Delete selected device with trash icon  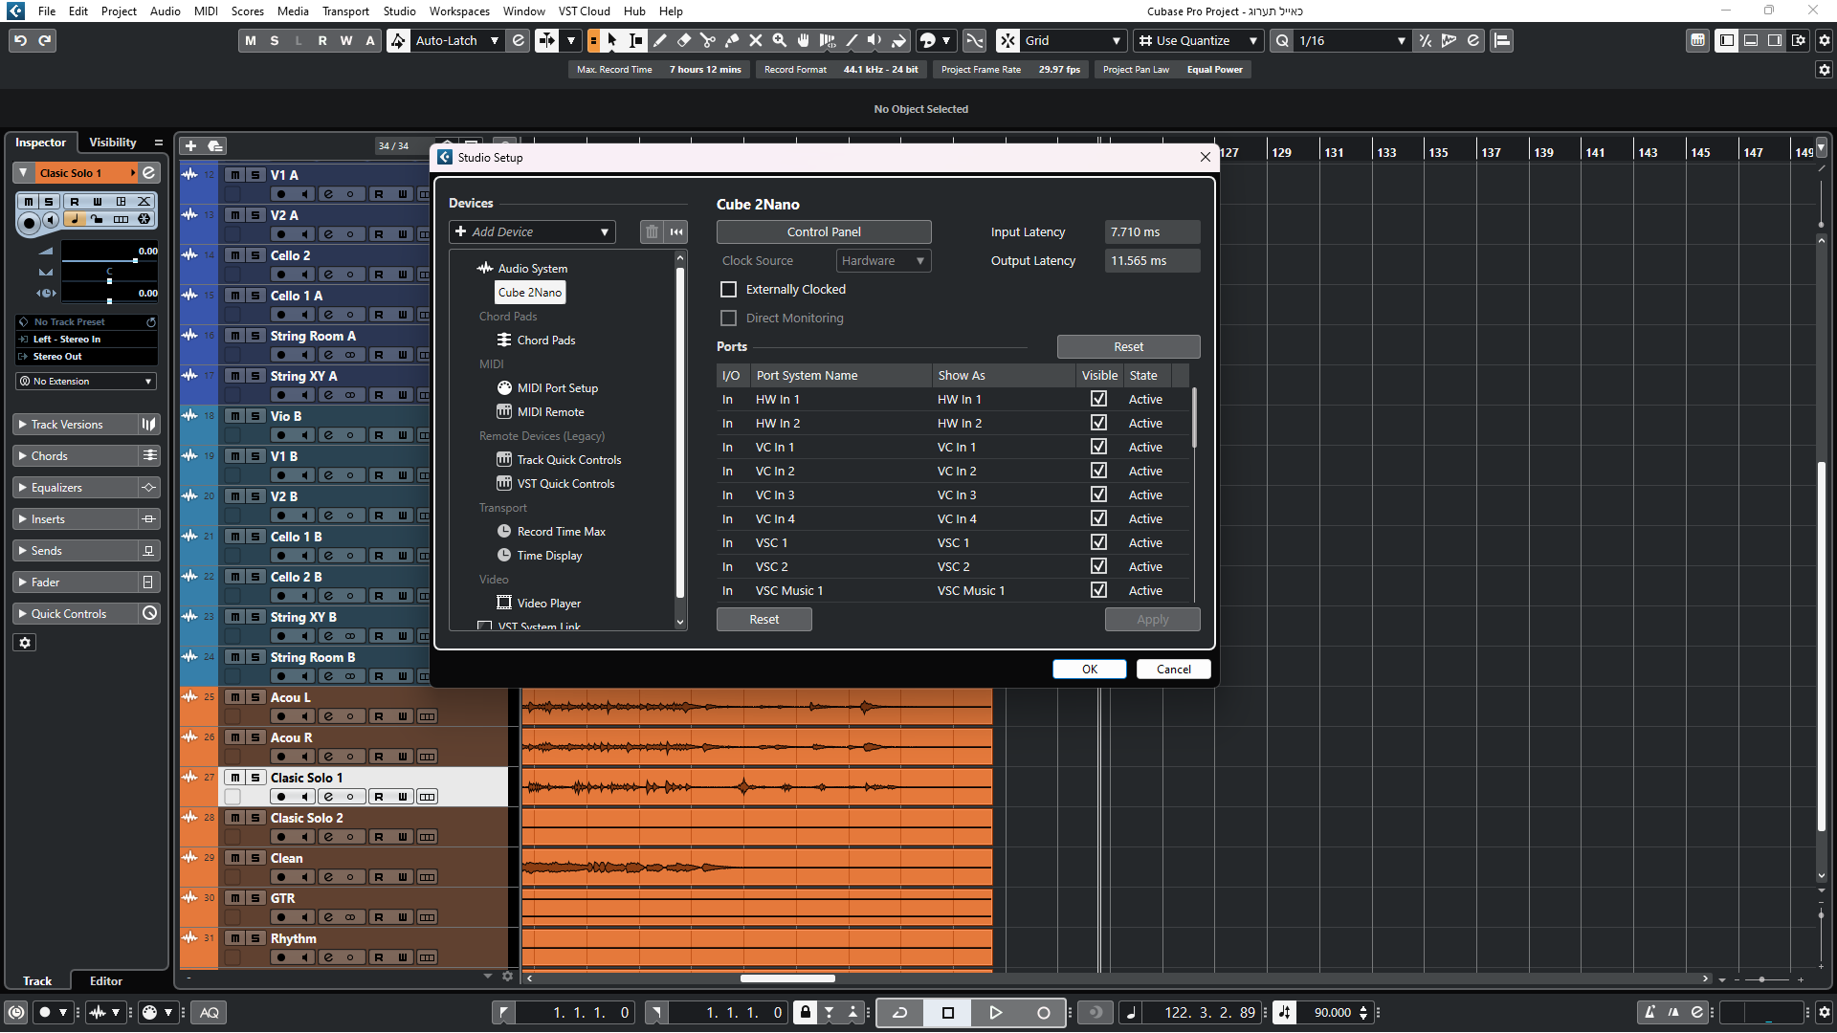652,231
